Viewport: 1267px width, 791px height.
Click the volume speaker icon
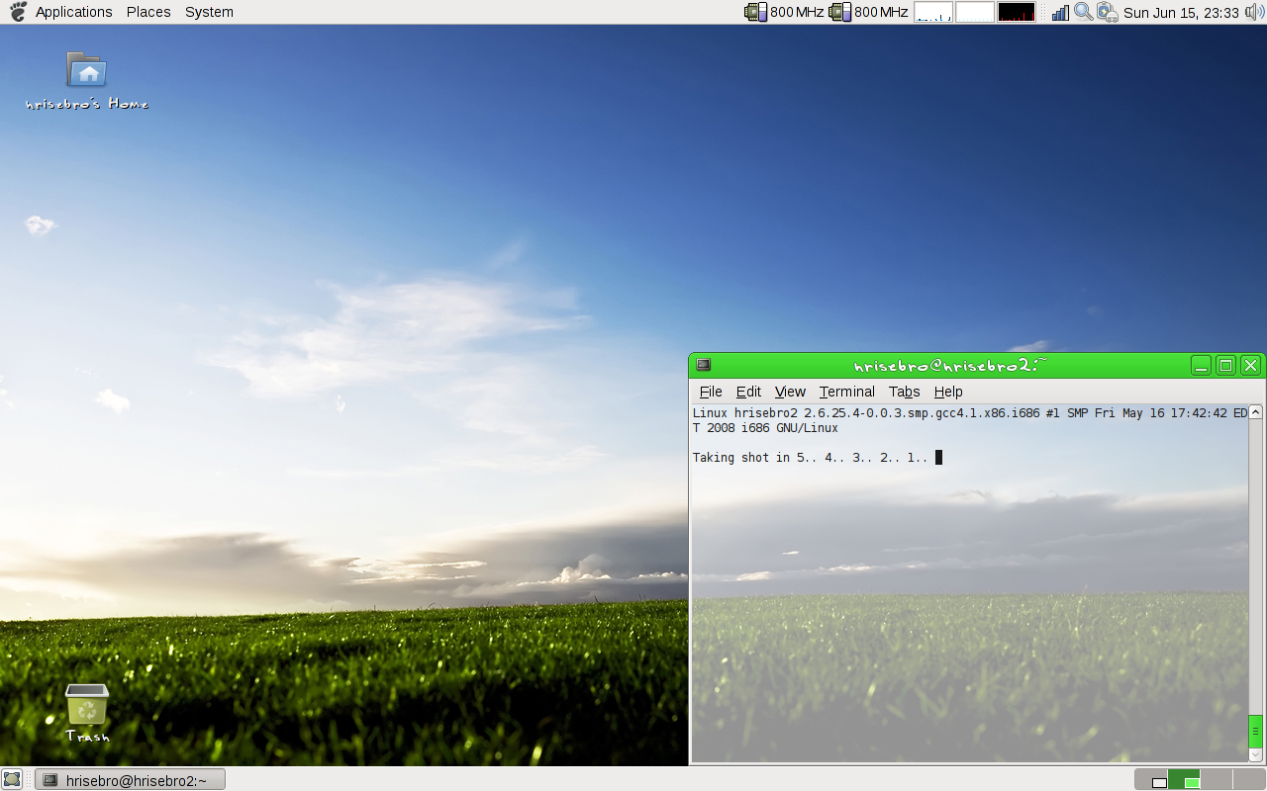point(1255,12)
